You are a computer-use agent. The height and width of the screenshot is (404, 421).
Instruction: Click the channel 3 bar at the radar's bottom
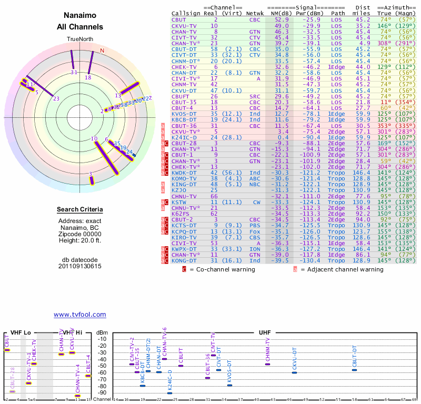point(92,180)
